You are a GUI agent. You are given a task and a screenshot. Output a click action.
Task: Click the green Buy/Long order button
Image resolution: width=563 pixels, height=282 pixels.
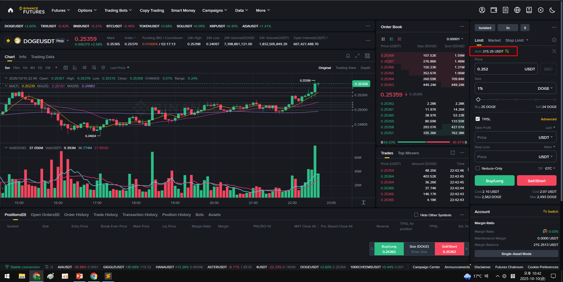pyautogui.click(x=494, y=181)
